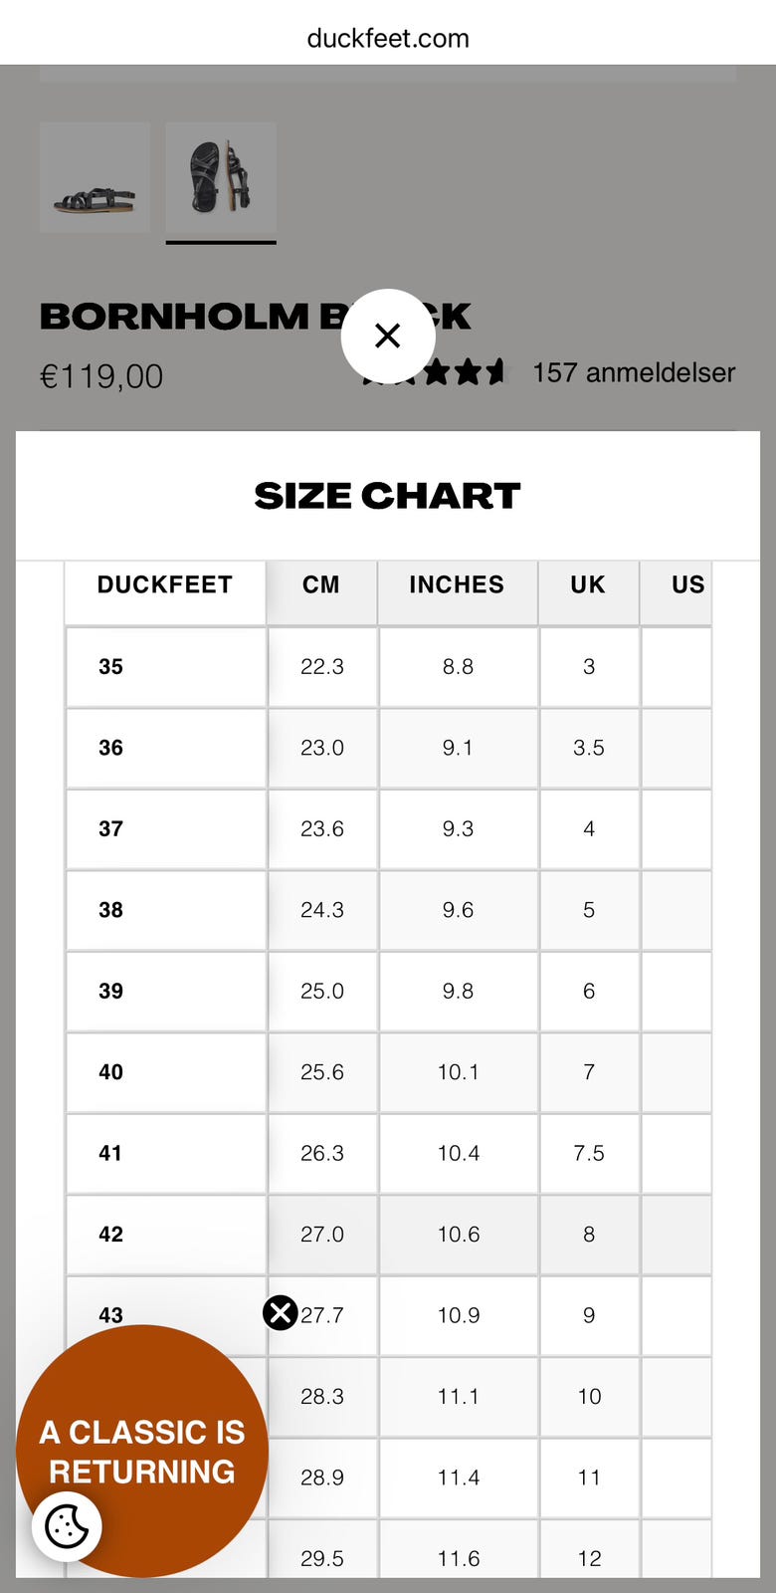
Task: Click the UK column header
Action: pyautogui.click(x=588, y=584)
